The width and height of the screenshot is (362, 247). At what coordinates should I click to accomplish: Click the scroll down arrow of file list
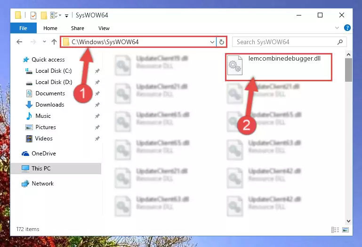[x=349, y=221]
